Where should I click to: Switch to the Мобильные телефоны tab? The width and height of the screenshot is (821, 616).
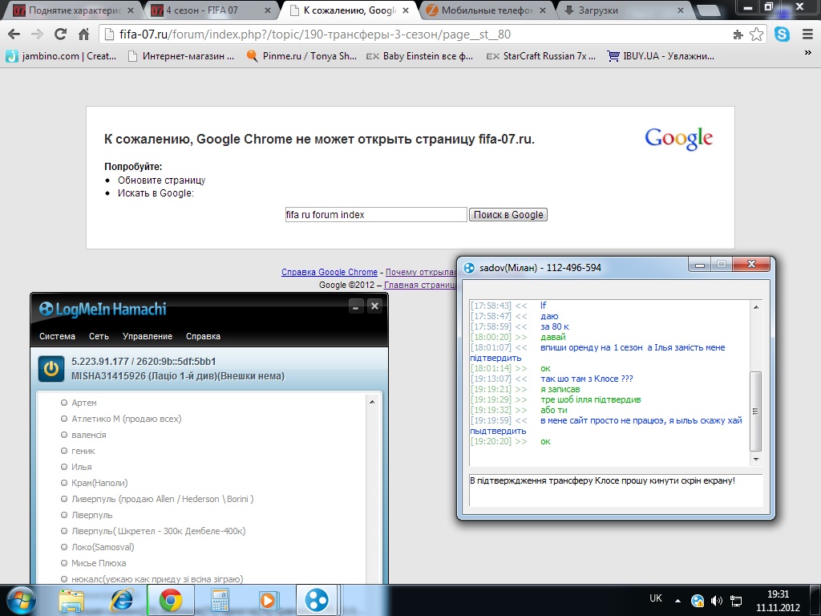point(485,10)
